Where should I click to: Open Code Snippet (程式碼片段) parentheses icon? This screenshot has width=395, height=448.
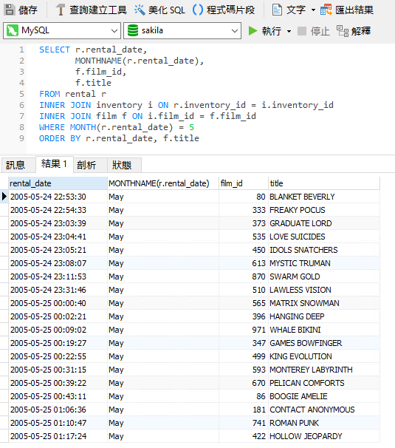click(x=198, y=10)
